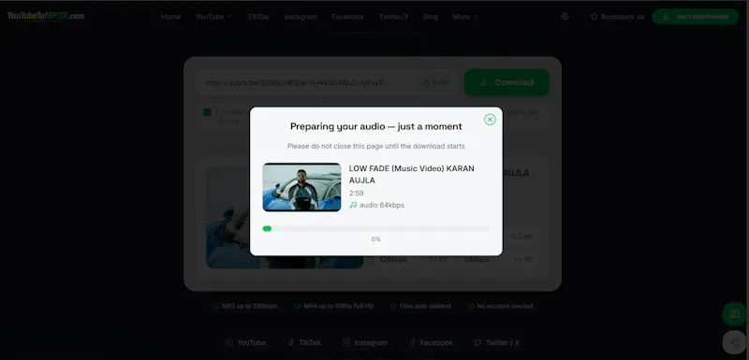Open the TikTok nav item

pos(258,17)
